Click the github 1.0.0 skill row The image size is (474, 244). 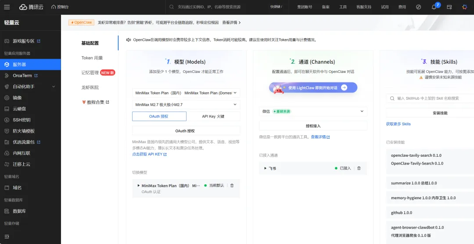tap(430, 212)
